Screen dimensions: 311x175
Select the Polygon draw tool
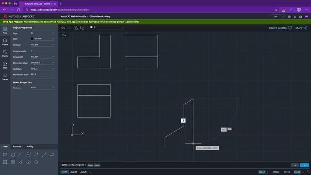(36, 162)
